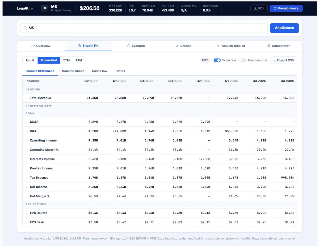Click the search magnifier icon in ticker field
The width and height of the screenshot is (319, 246).
click(x=25, y=28)
